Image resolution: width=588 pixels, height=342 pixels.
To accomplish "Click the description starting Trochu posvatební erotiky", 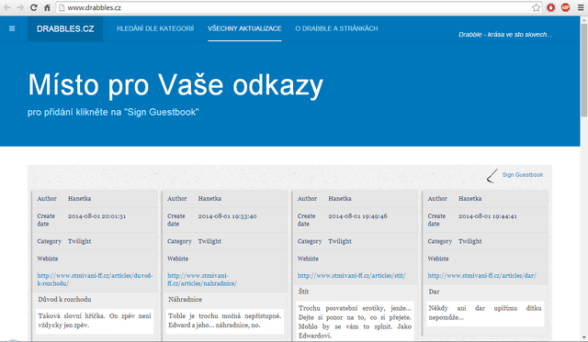I will [x=355, y=322].
